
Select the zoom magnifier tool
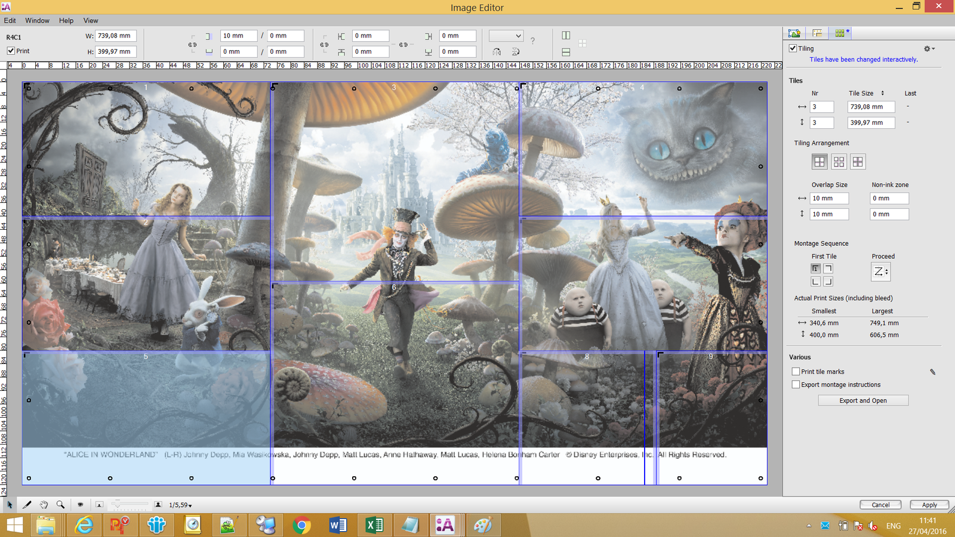click(60, 504)
